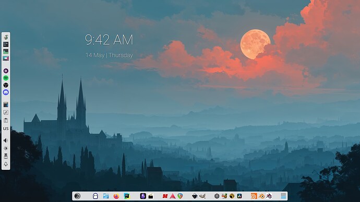The height and width of the screenshot is (202, 360).
Task: Open the blue folder file manager
Action: pyautogui.click(x=106, y=196)
